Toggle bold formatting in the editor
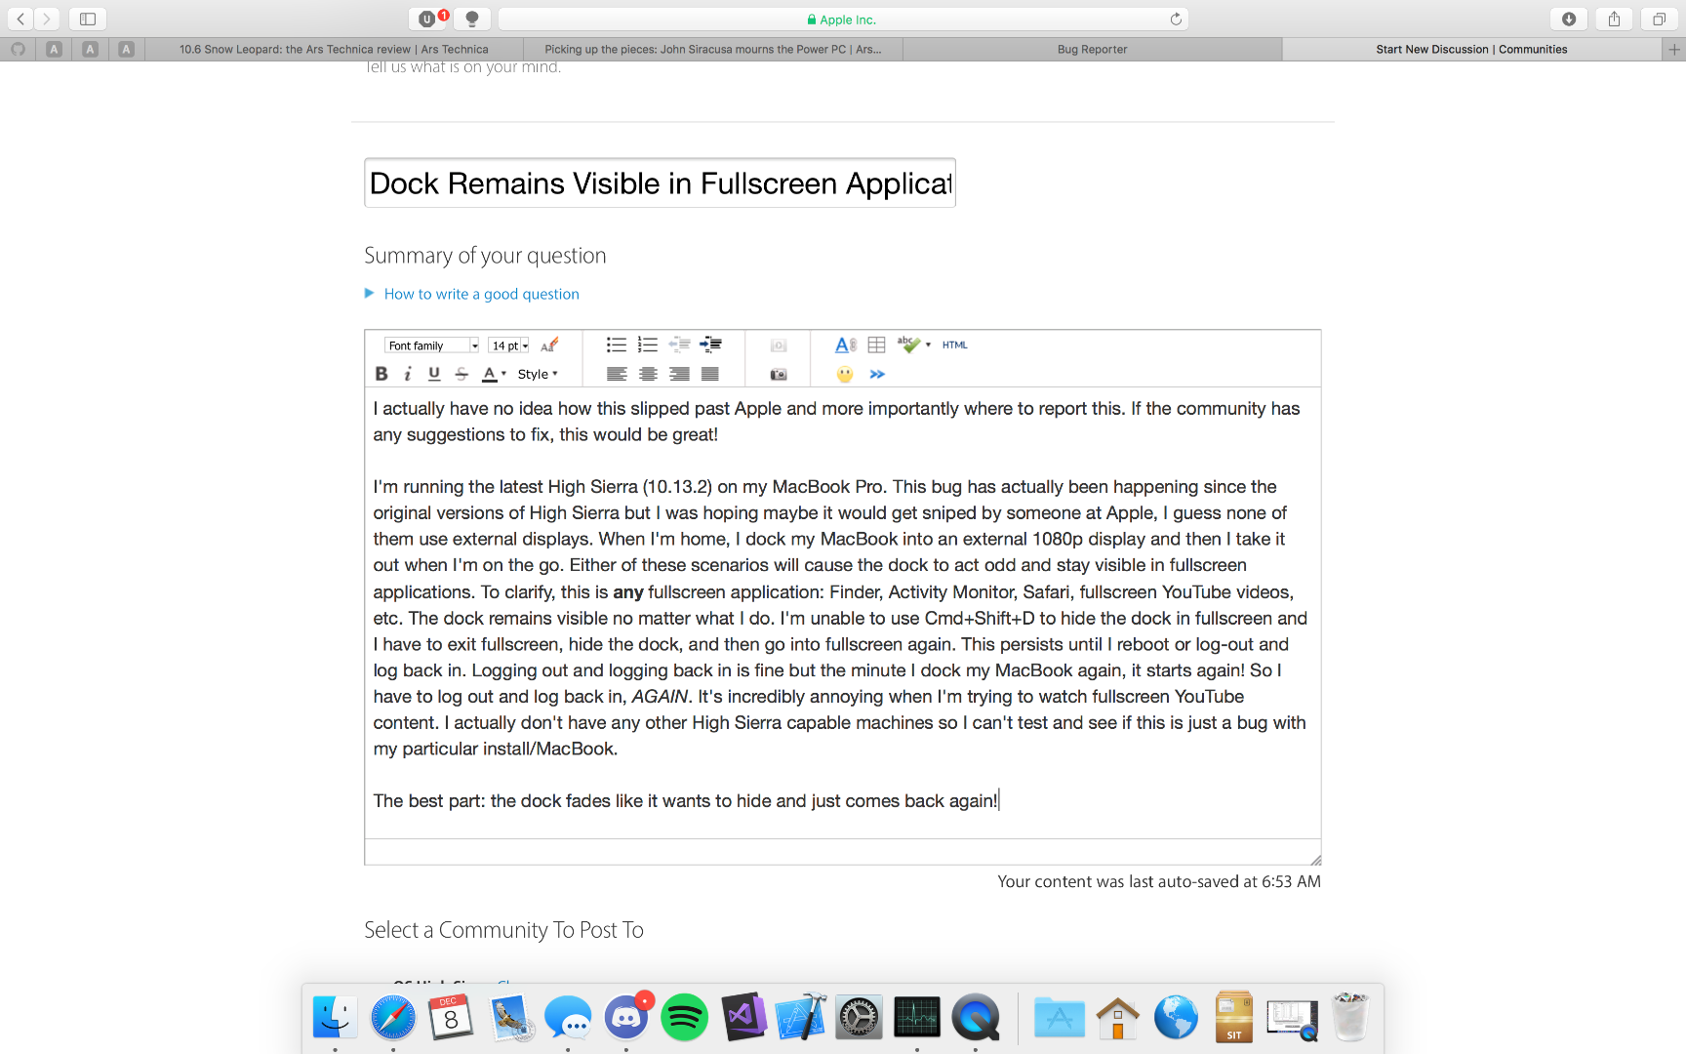Screen dimensions: 1686x1054 click(381, 374)
